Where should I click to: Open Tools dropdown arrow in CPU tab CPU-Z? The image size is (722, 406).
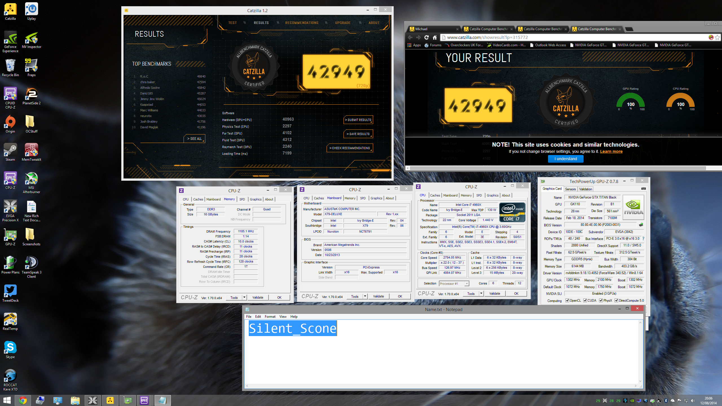[x=481, y=294]
